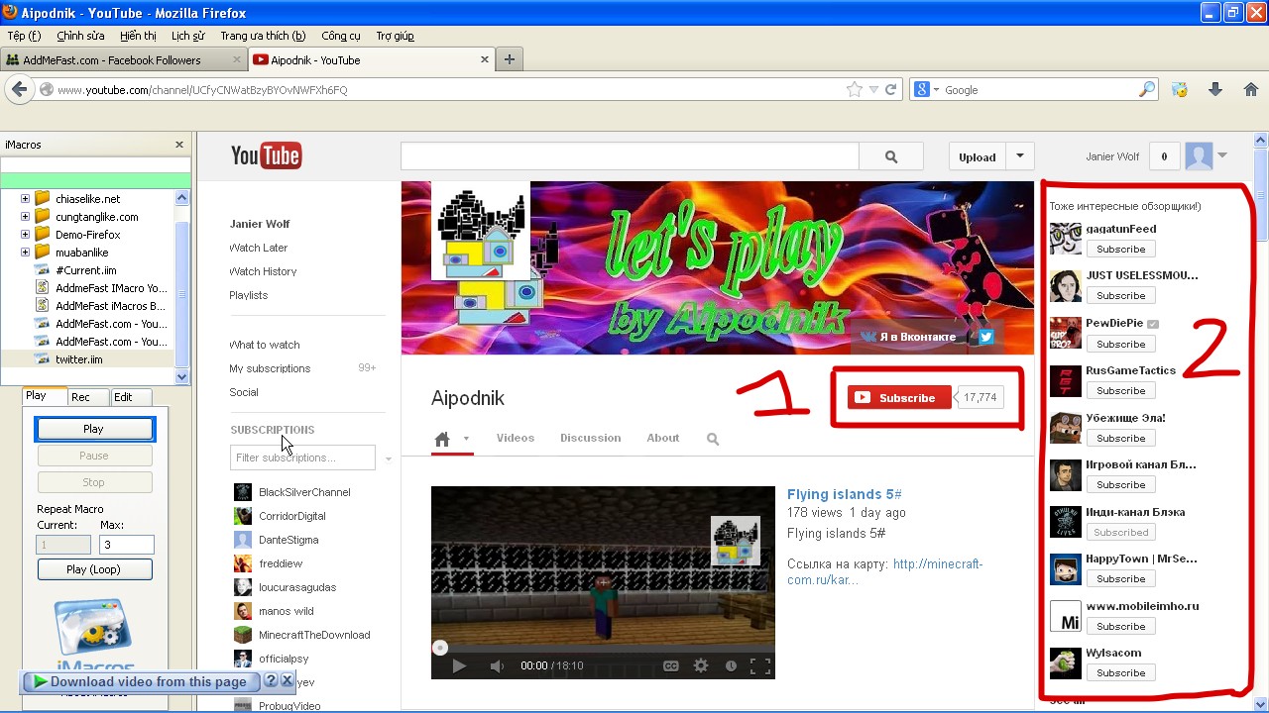The image size is (1269, 713).
Task: Click the Filter subscriptions field
Action: 302,458
